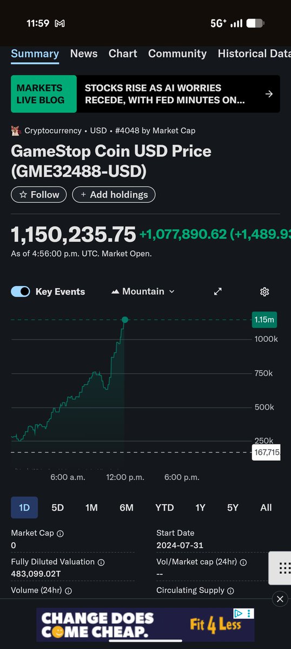This screenshot has height=649, width=291.
Task: Open the Fit 4 Less advertisement
Action: coord(145,625)
